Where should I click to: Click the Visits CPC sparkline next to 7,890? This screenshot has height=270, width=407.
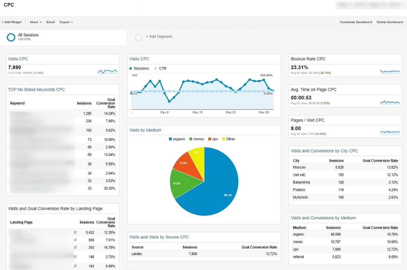coord(107,71)
